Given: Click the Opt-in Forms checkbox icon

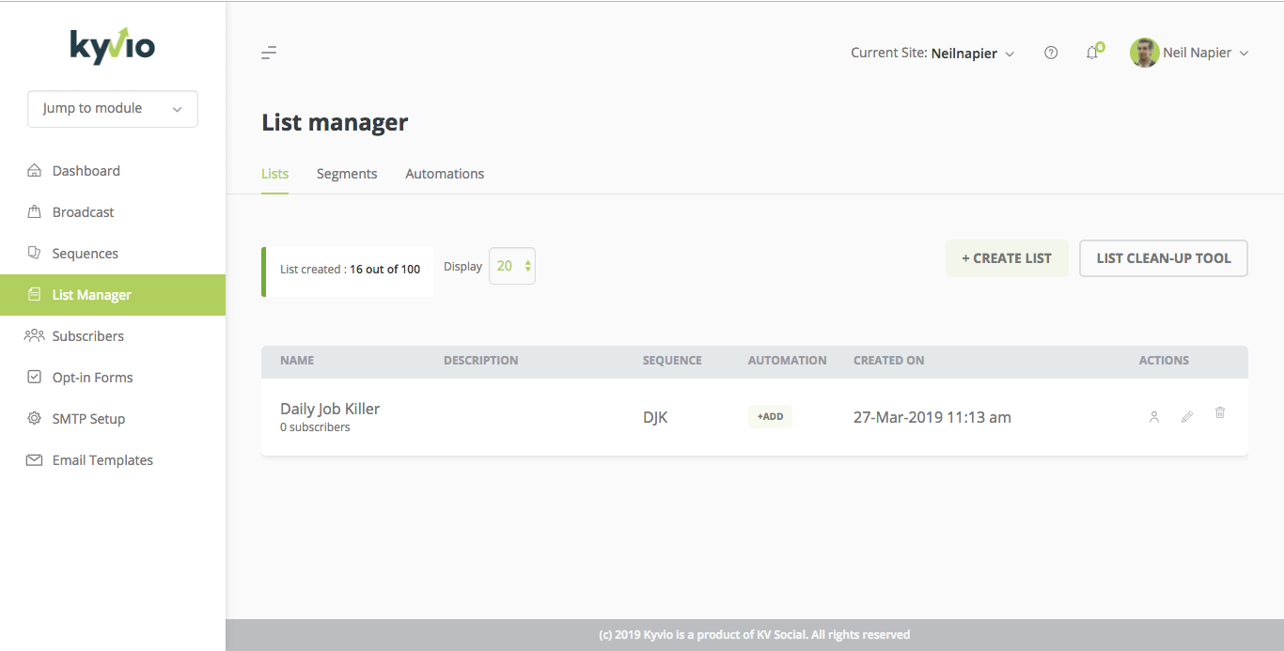Looking at the screenshot, I should point(35,377).
